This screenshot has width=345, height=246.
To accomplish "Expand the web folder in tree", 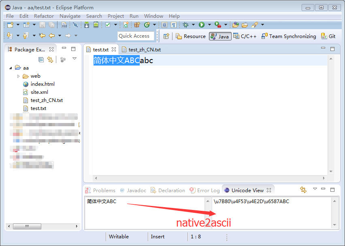I will pyautogui.click(x=19, y=76).
